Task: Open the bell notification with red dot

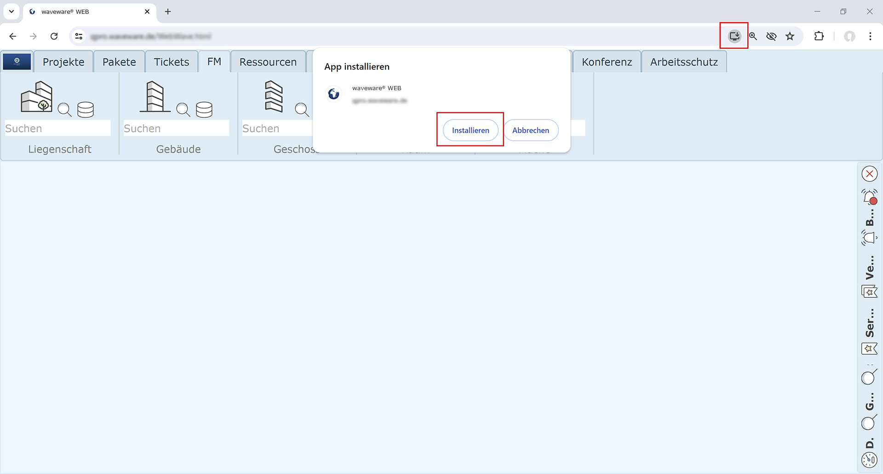Action: pyautogui.click(x=869, y=197)
